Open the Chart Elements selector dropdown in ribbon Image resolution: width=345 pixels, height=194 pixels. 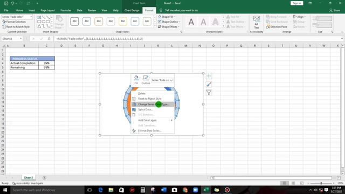tap(31, 17)
